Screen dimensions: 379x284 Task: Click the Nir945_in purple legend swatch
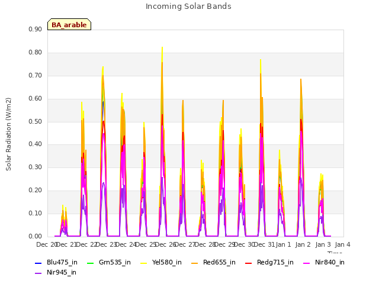(38, 273)
